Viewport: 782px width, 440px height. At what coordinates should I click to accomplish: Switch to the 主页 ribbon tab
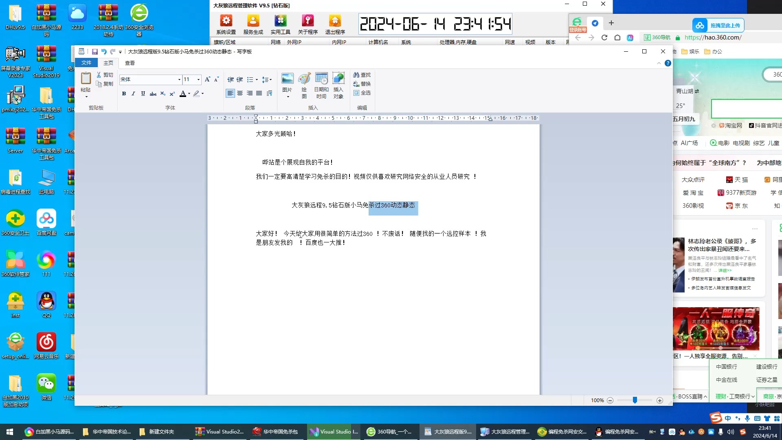[x=108, y=63]
